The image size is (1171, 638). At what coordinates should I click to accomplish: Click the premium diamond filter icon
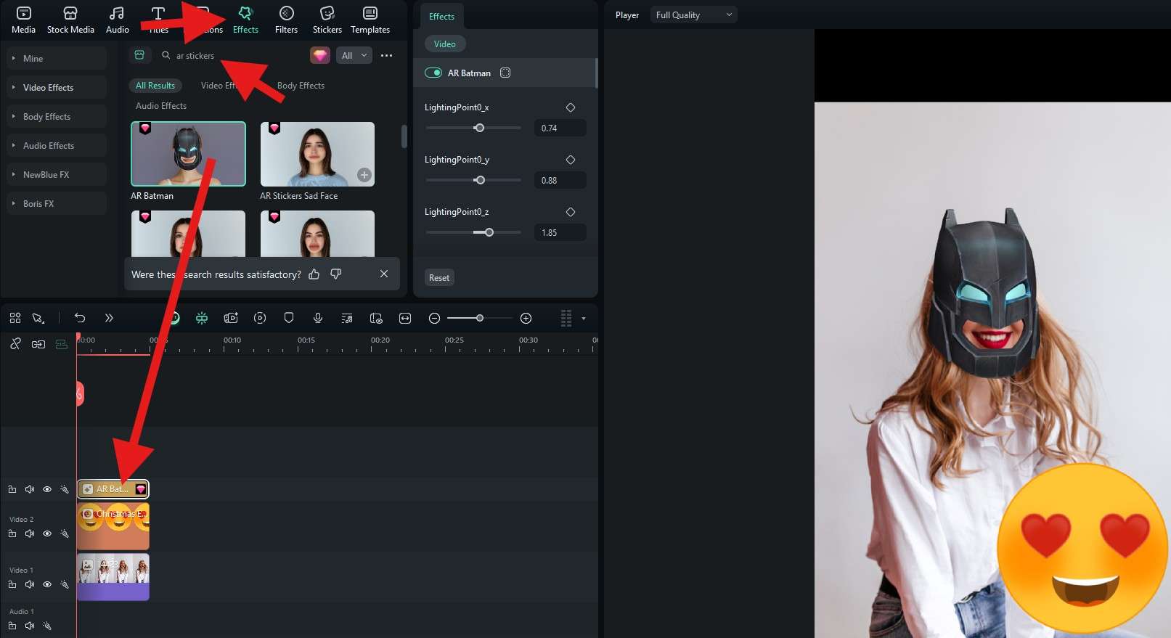click(320, 55)
